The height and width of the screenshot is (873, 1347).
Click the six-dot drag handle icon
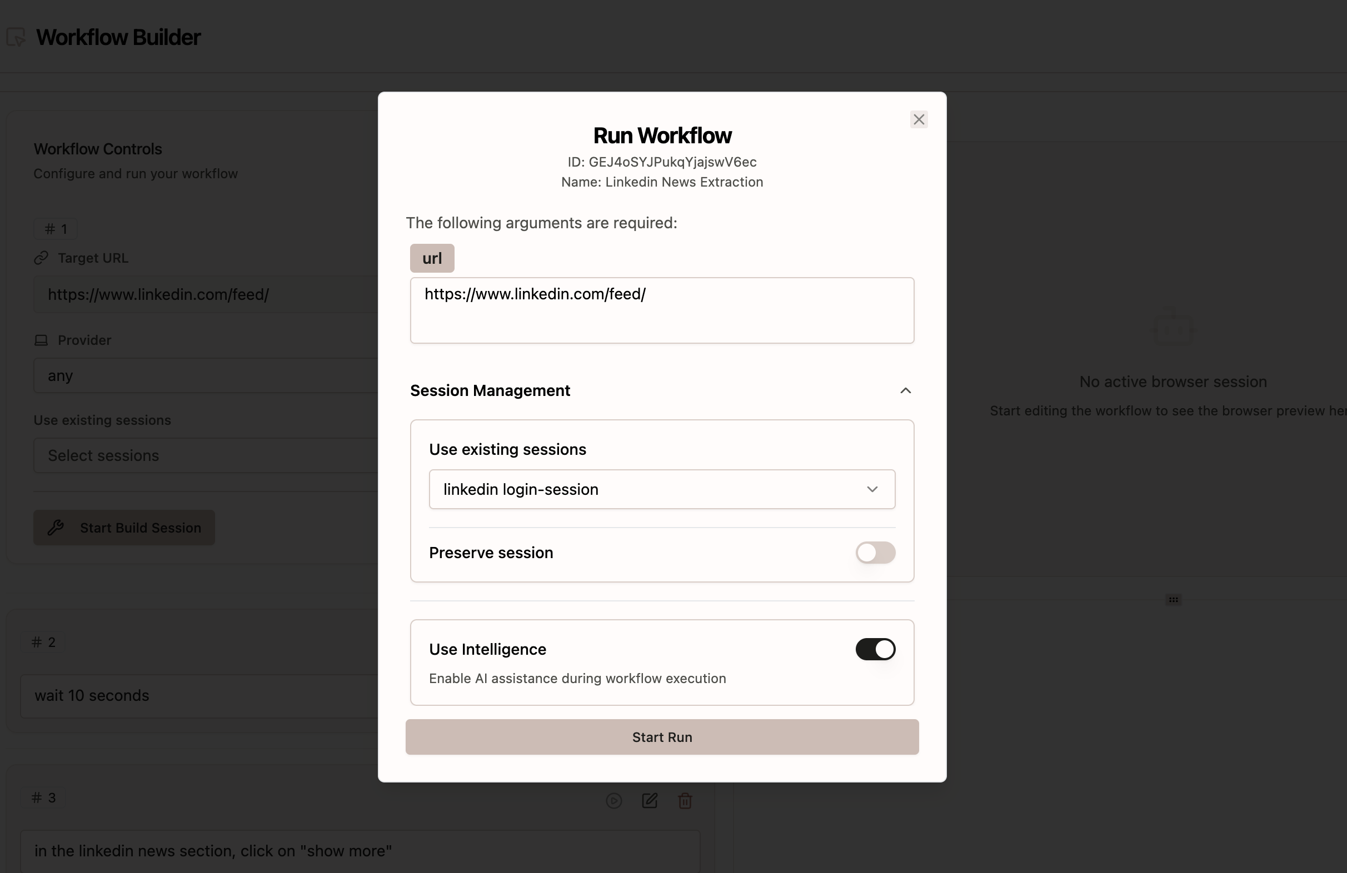(x=1174, y=600)
